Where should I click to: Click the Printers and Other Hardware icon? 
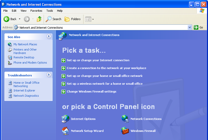coord(10,50)
